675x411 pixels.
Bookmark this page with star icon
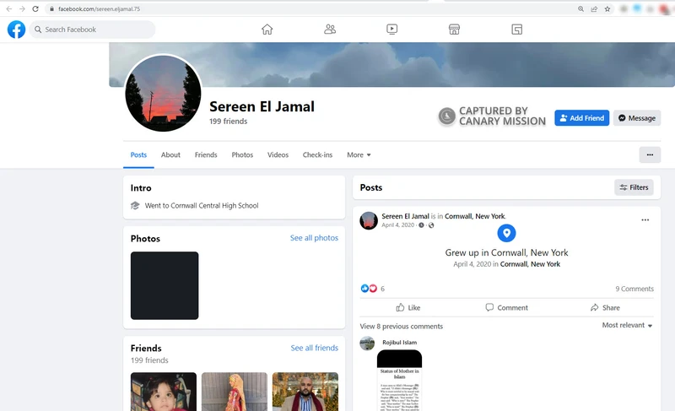point(607,8)
